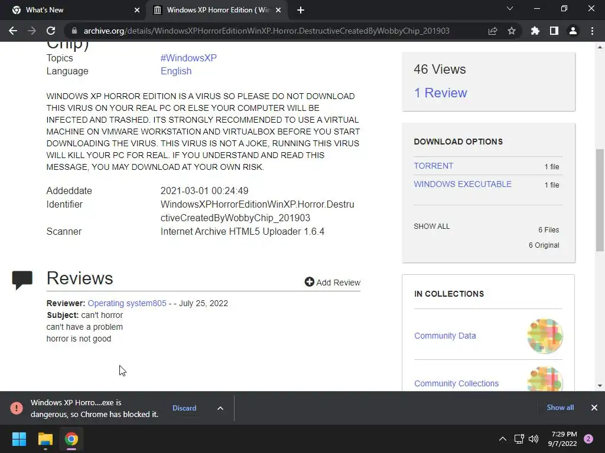Click the Internet Archive HTML5 Uploader 1.6.4 text

point(242,231)
